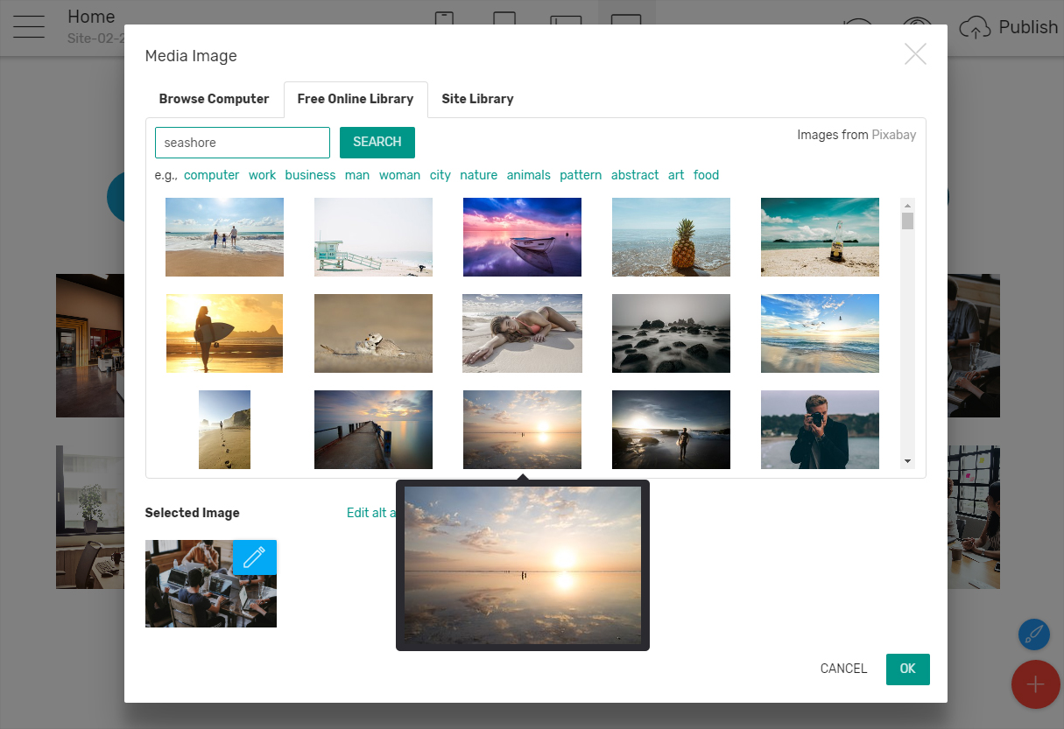Select the 'nature' keyword suggestion

tap(478, 175)
